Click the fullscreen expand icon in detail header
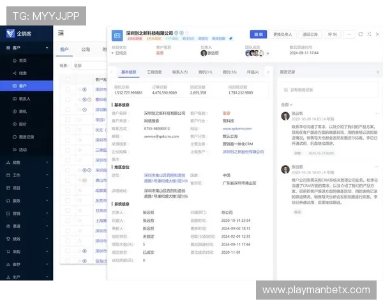 [369, 34]
